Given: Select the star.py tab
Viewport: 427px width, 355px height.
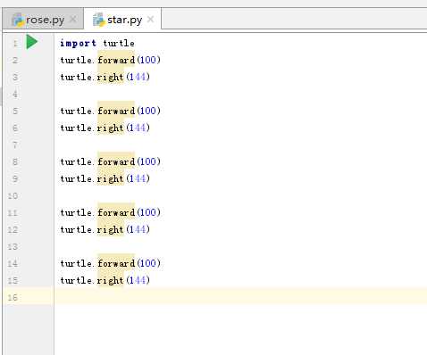Looking at the screenshot, I should tap(122, 20).
